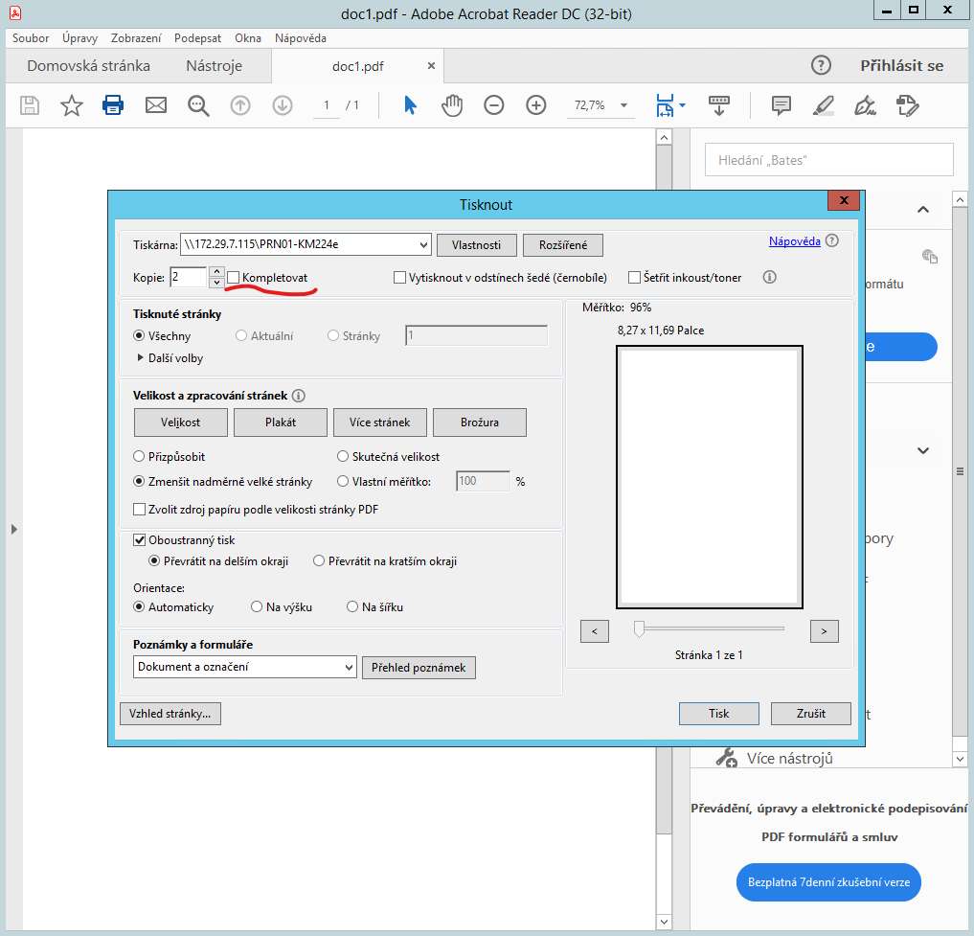Select the highlighter pen tool
Screen dimensions: 974x936
pos(823,105)
